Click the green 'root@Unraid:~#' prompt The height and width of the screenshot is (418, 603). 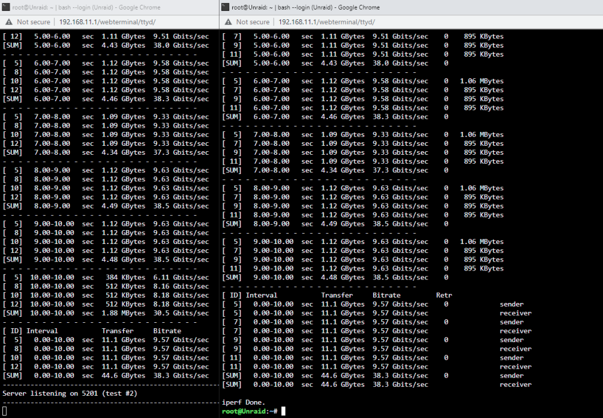[x=250, y=411]
